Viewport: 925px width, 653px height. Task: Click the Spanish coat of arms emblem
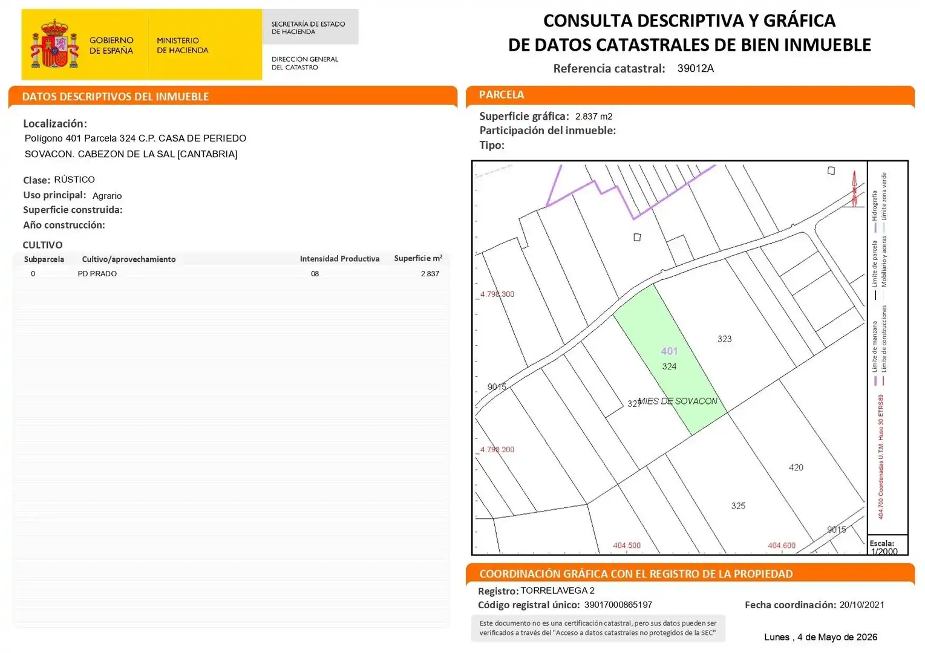54,44
